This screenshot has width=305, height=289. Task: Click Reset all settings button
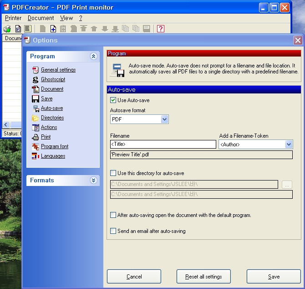[x=203, y=277]
